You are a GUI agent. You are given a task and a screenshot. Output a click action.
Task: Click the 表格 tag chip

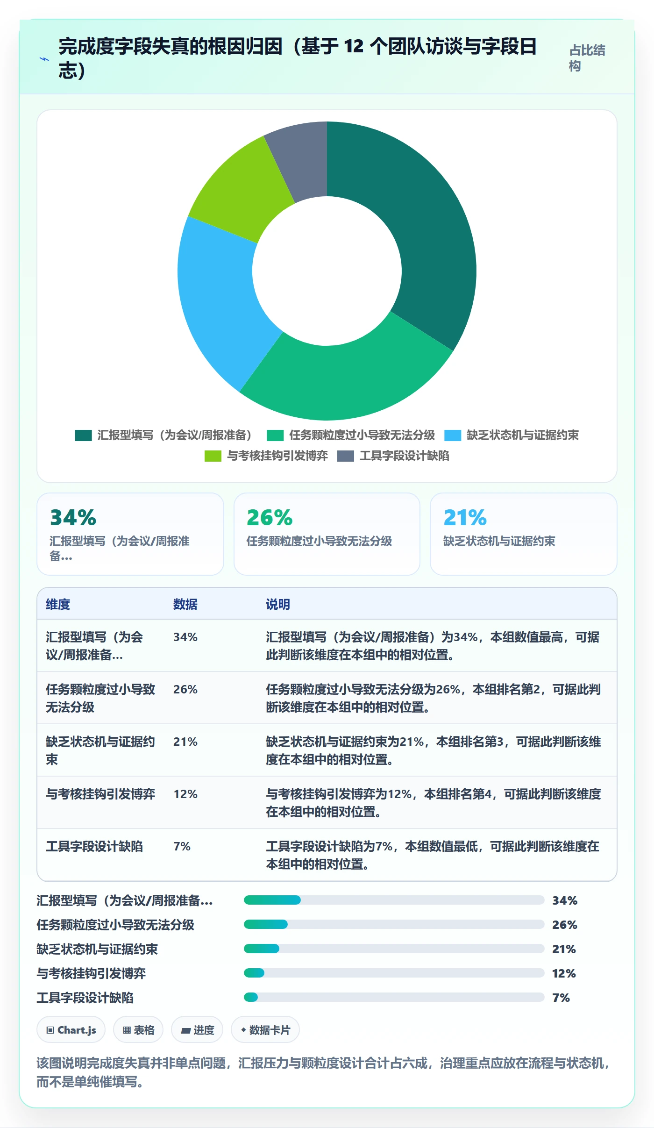(x=138, y=1030)
